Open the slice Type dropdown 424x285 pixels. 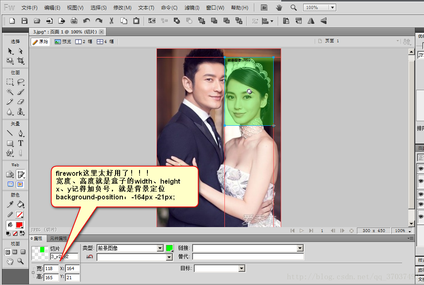pyautogui.click(x=160, y=248)
